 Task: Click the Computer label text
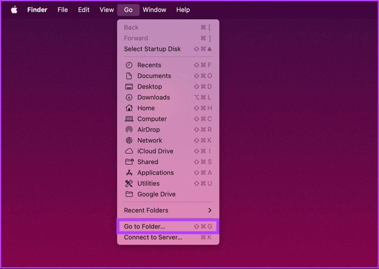coord(152,119)
